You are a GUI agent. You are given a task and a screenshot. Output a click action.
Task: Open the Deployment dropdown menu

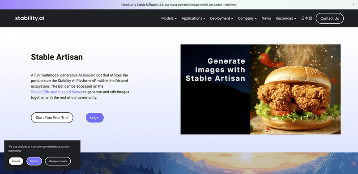coord(222,18)
